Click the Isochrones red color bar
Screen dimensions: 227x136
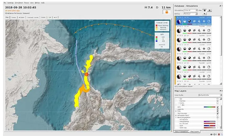click(x=210, y=124)
